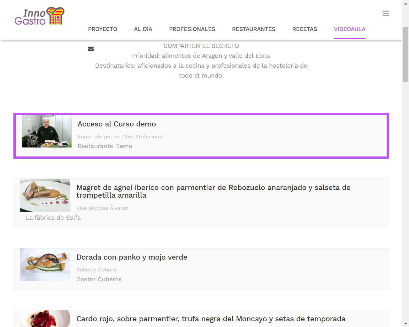Image resolution: width=409 pixels, height=327 pixels.
Task: Click the page scrollbar down arrow
Action: pos(405,323)
